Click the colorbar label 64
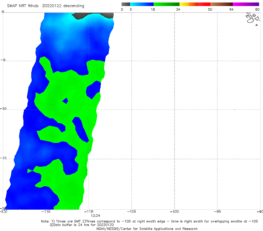Viewport: 263px width, 231px height. click(231, 9)
